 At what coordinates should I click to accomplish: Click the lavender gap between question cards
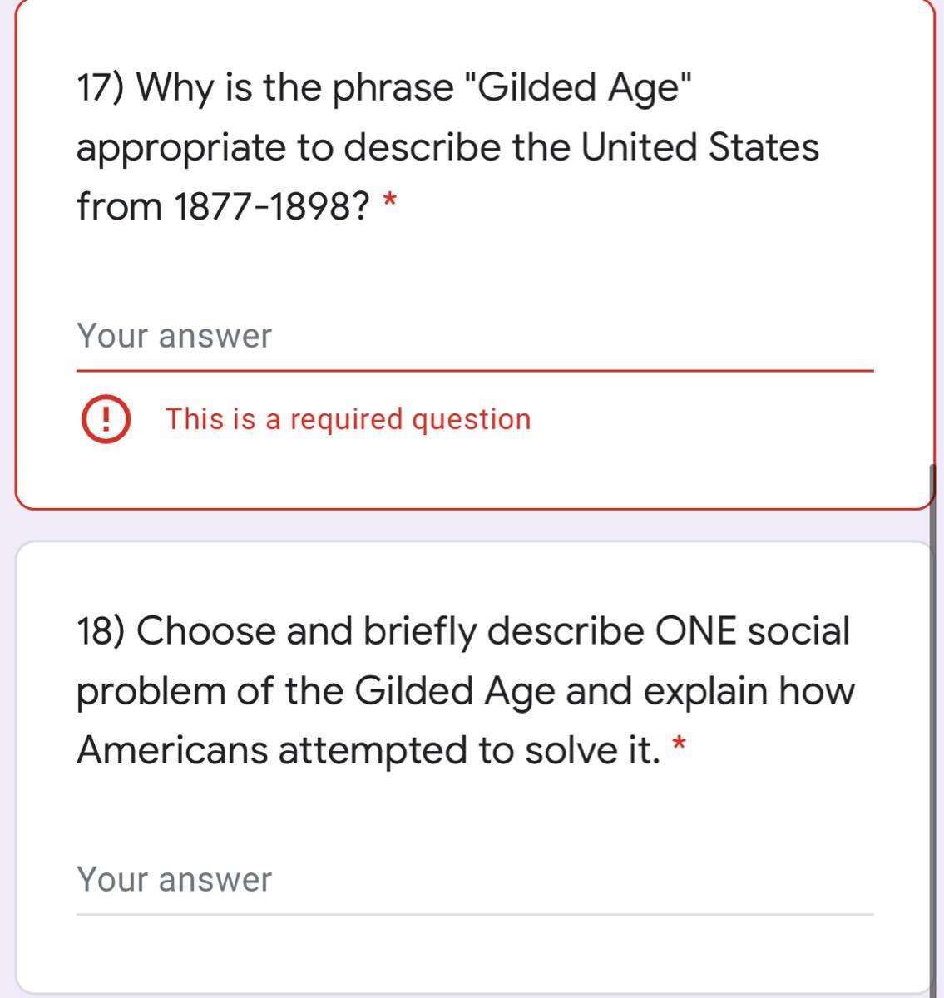[466, 526]
